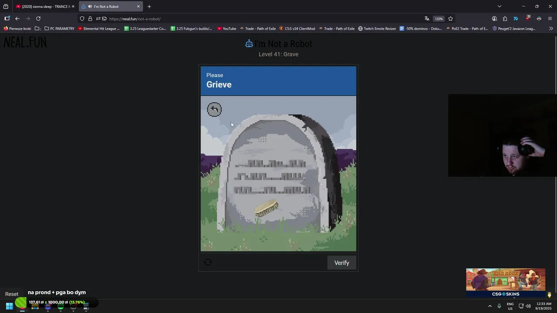557x313 pixels.
Task: Open the -50% dominos bookmark
Action: (420, 29)
